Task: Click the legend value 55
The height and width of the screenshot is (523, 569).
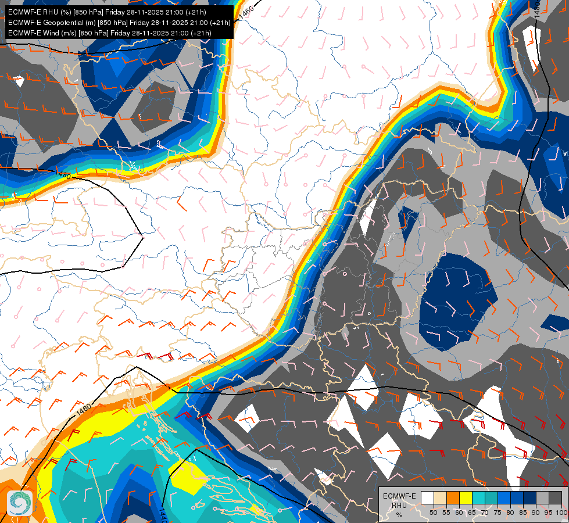Action: [446, 513]
